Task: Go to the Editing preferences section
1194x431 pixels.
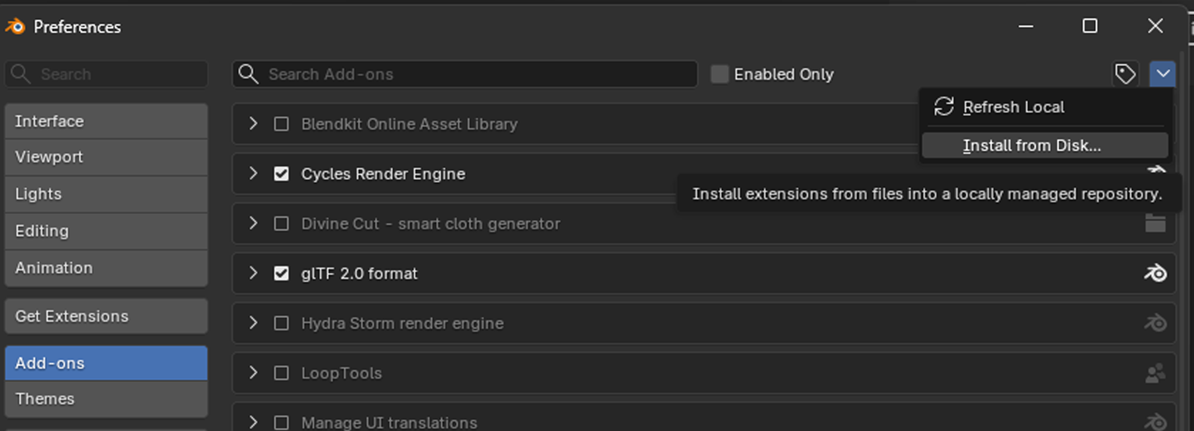Action: coord(106,231)
